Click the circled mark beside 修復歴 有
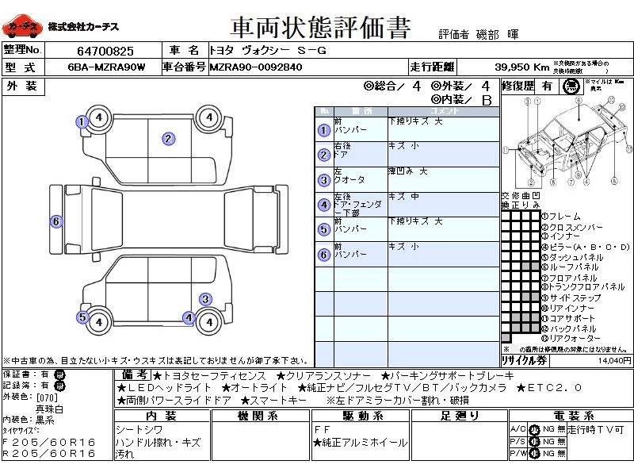Screen dimensions: 634x476 [571, 86]
